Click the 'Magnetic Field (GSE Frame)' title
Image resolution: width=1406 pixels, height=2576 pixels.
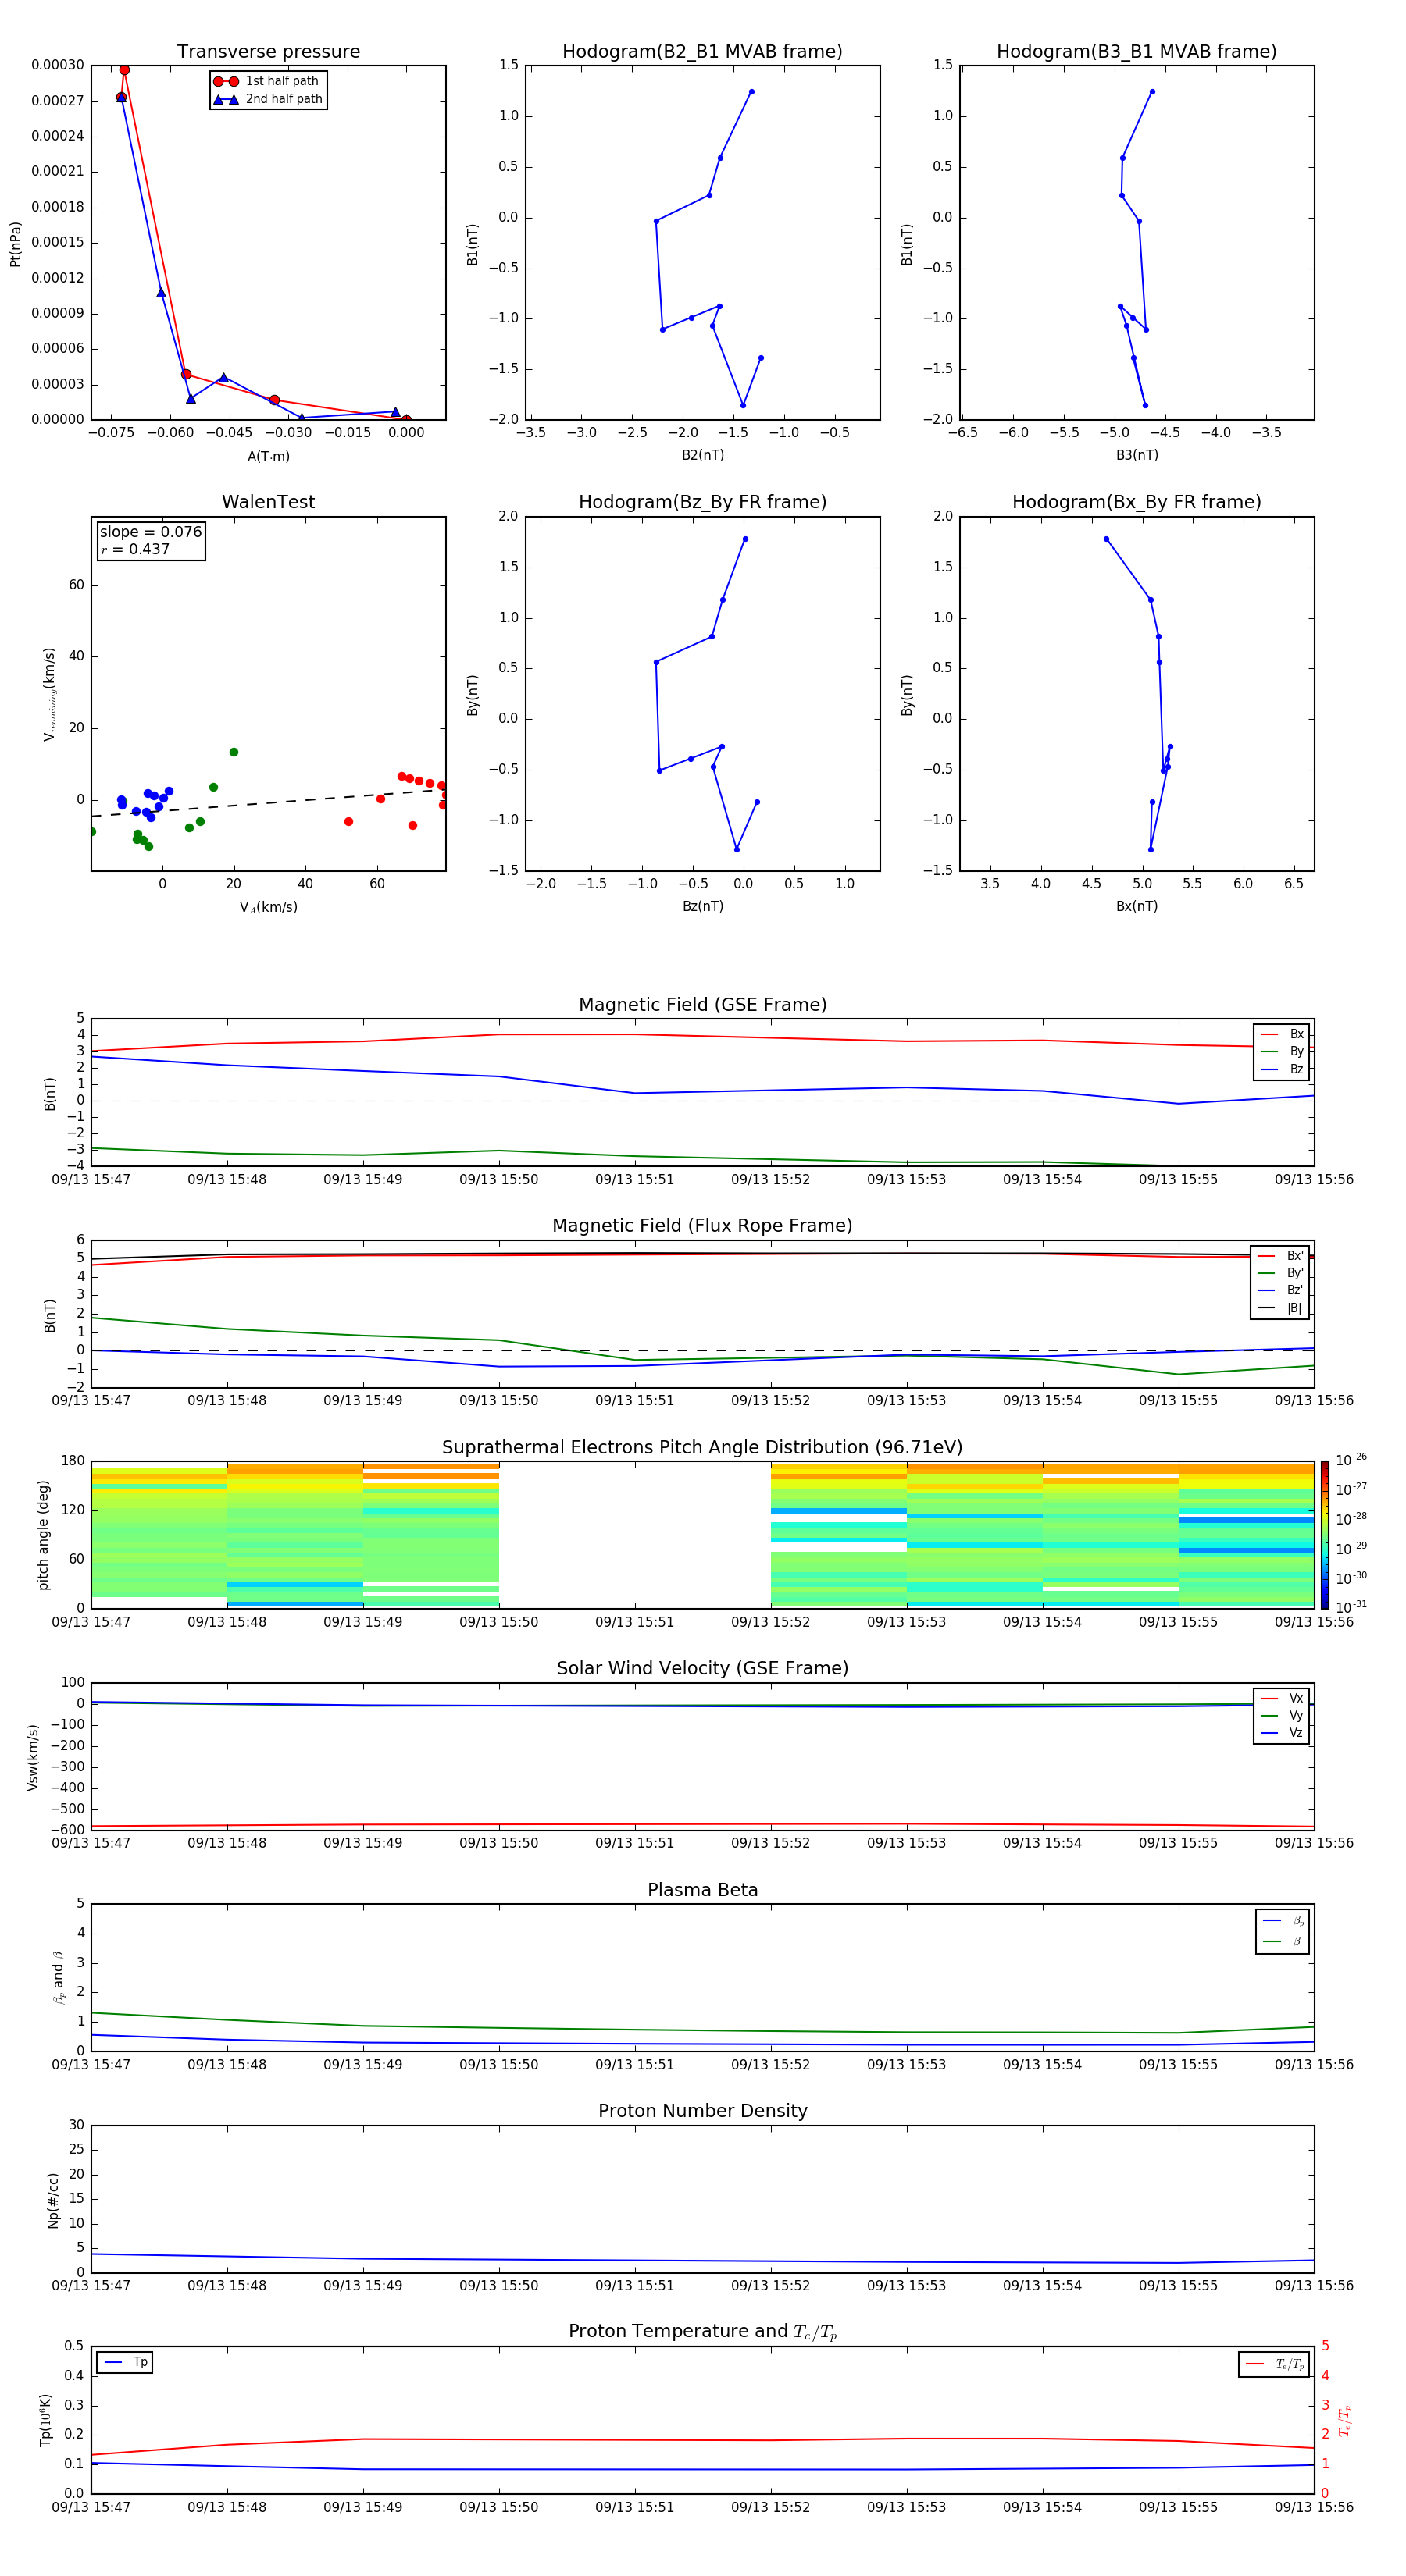point(702,1005)
